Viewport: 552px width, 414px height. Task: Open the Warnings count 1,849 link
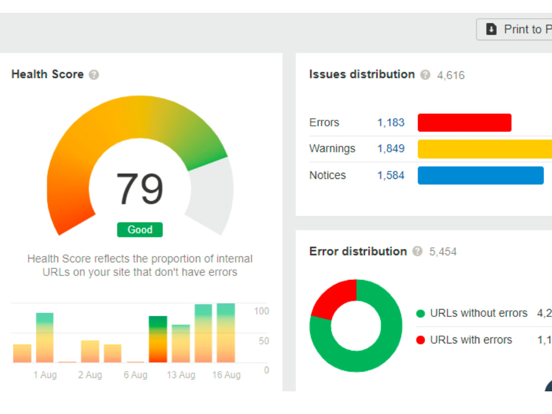tap(391, 148)
